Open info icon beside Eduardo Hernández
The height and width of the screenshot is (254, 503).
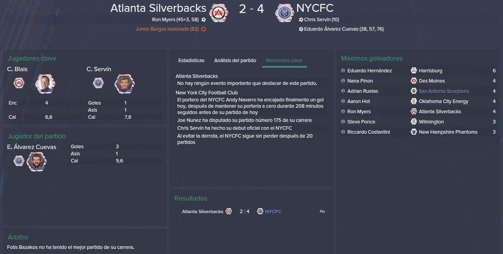pyautogui.click(x=343, y=71)
